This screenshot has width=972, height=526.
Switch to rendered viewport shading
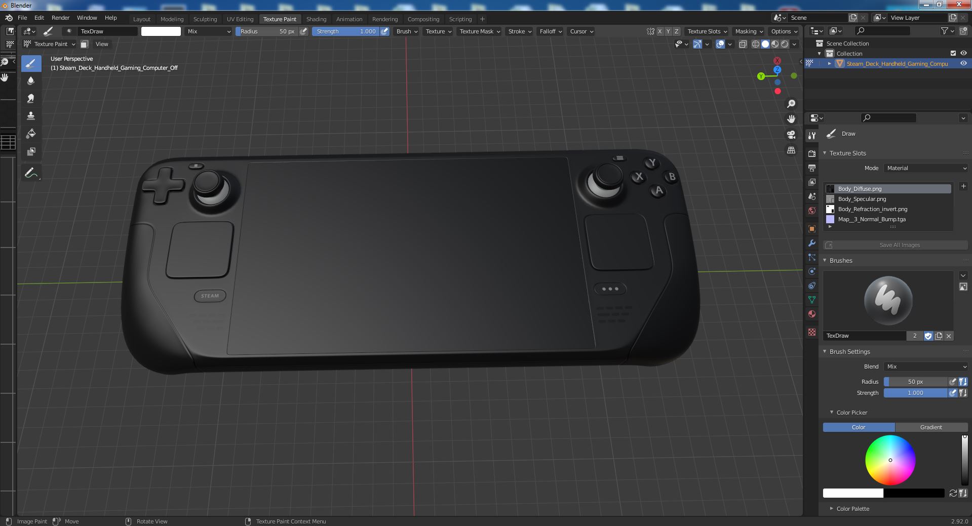pos(785,44)
